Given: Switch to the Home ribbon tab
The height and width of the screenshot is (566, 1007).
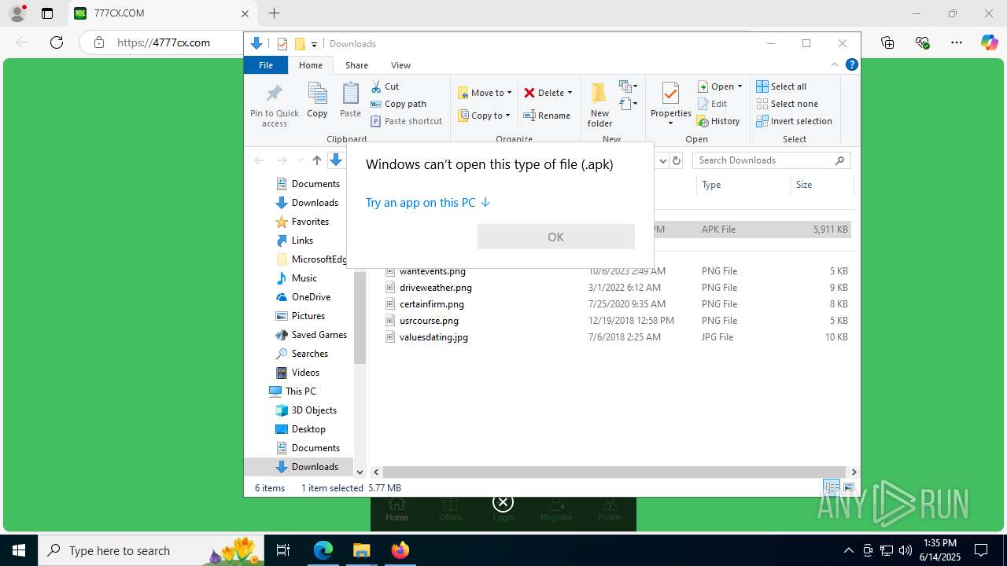Looking at the screenshot, I should 310,65.
